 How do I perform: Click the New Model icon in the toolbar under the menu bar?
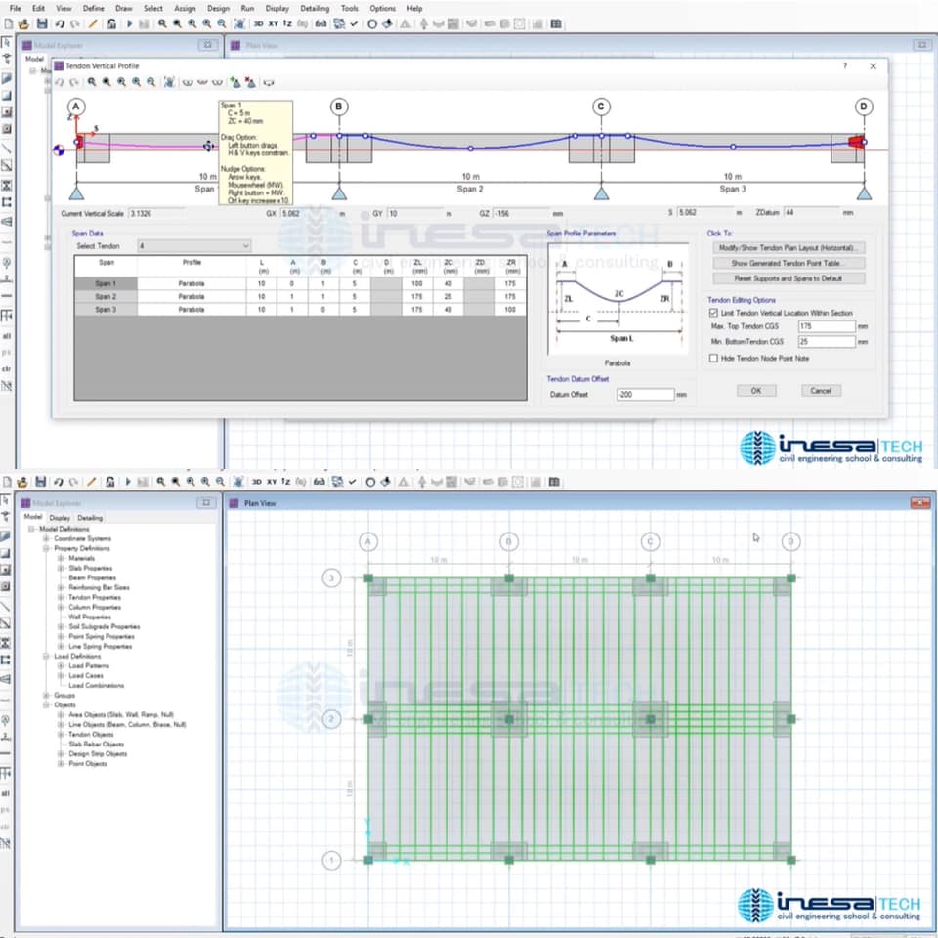click(9, 23)
